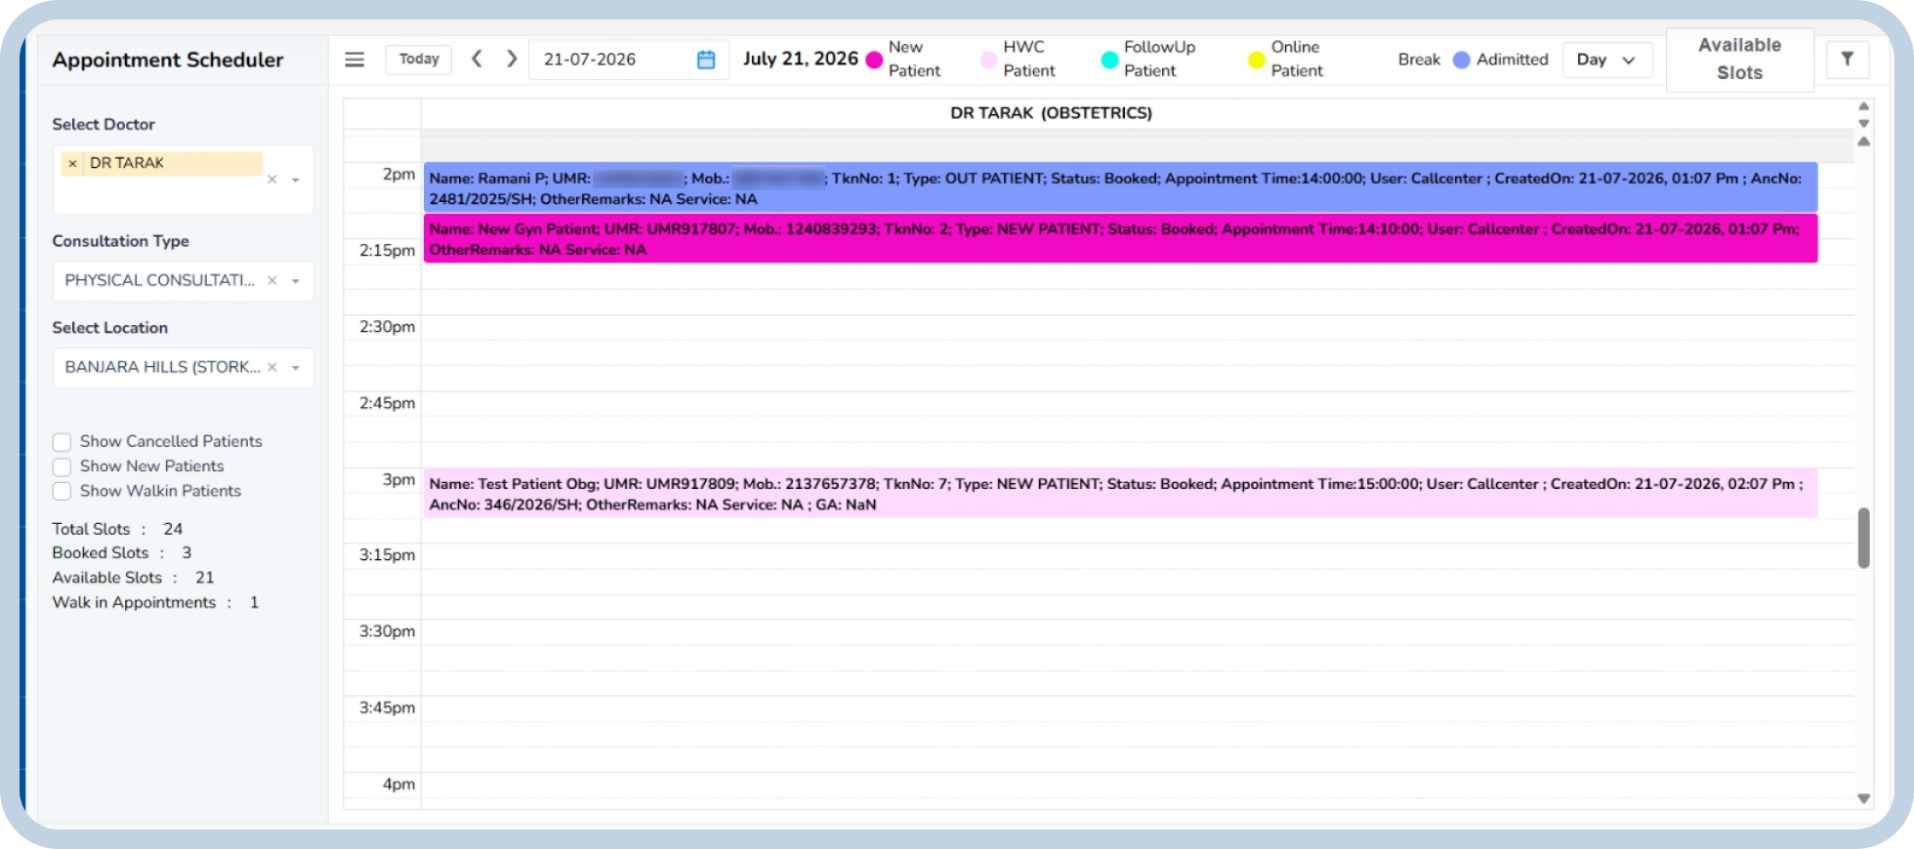Click the Walk in Appointments count text

[x=155, y=602]
